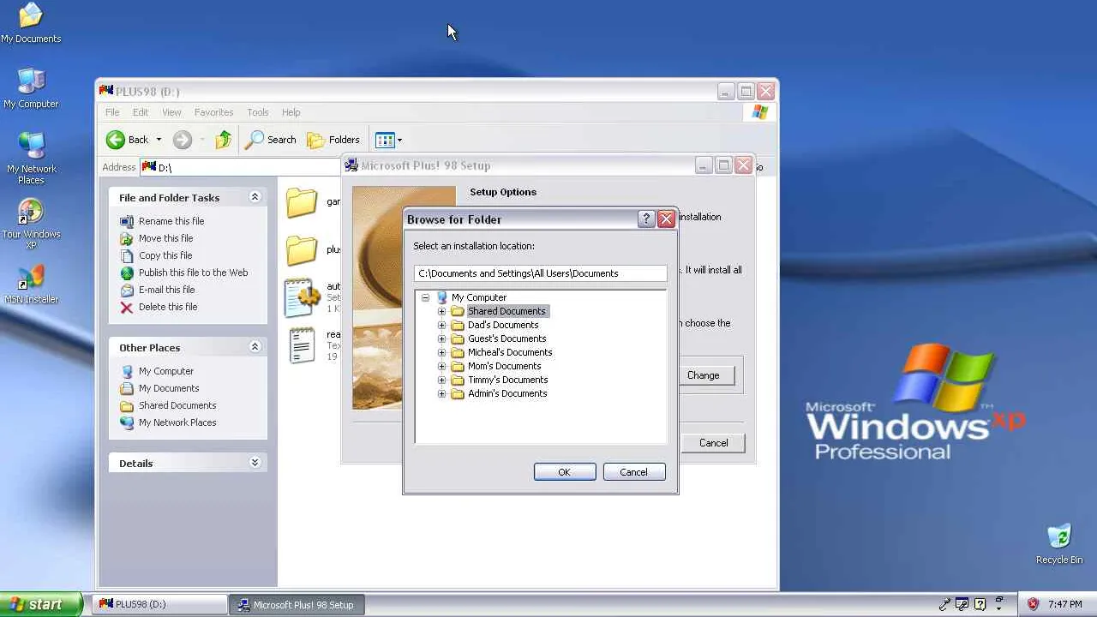Expand Guest's Documents tree node
1097x617 pixels.
[x=441, y=338]
